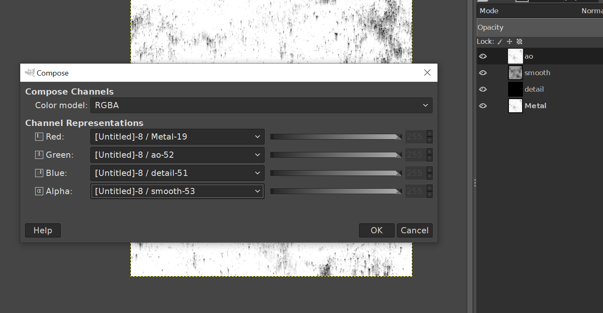This screenshot has height=313, width=603.
Task: Confirm channel composition with OK
Action: [x=376, y=230]
